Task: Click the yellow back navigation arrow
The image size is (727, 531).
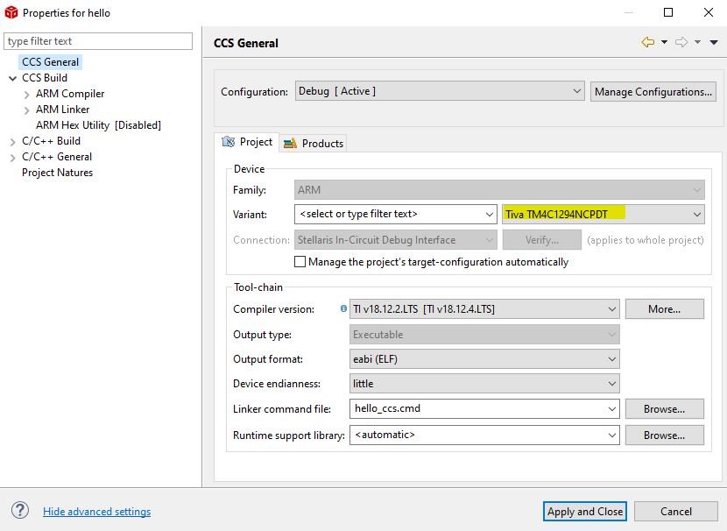Action: point(647,41)
